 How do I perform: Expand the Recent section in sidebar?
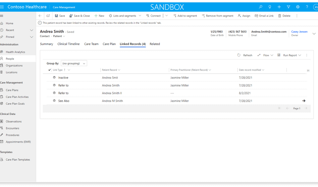(31, 30)
